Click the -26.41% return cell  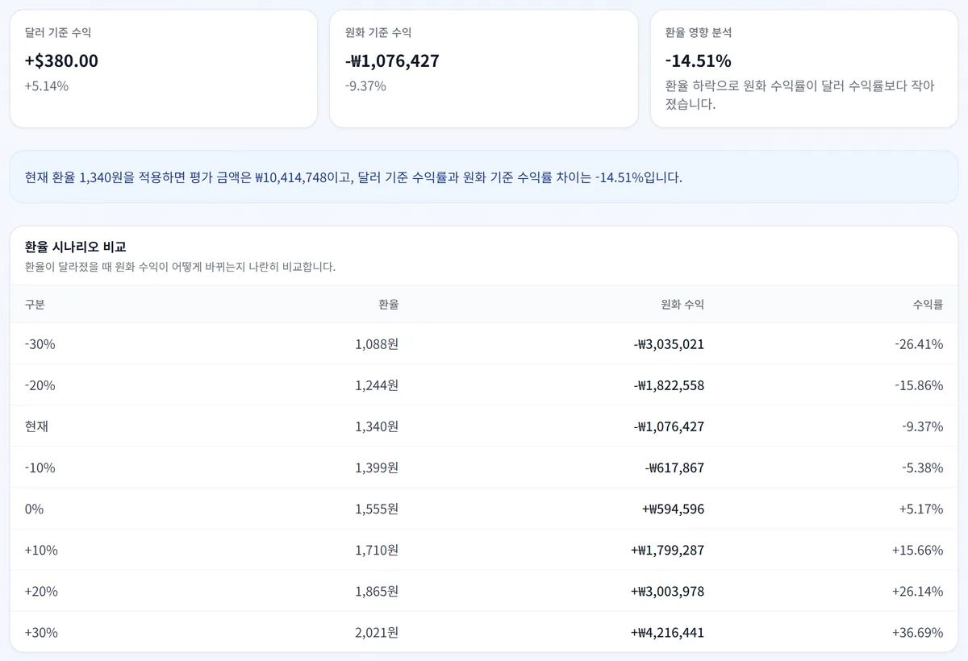[x=919, y=344]
